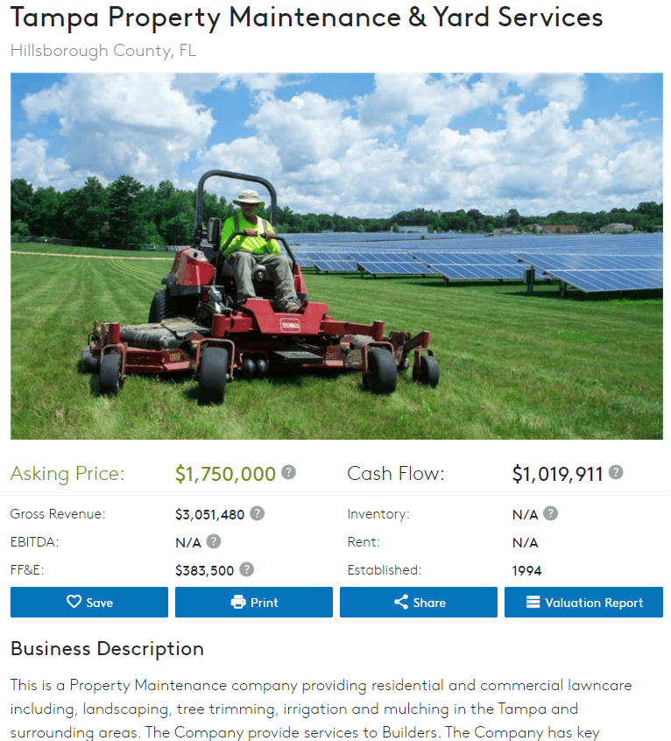Click the $1,019,911 cash flow amount
671x741 pixels.
[x=558, y=474]
